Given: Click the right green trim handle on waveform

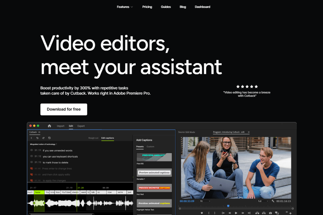Looking at the screenshot, I should 44,203.
